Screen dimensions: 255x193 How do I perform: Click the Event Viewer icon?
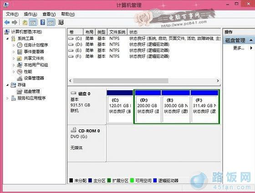20,52
